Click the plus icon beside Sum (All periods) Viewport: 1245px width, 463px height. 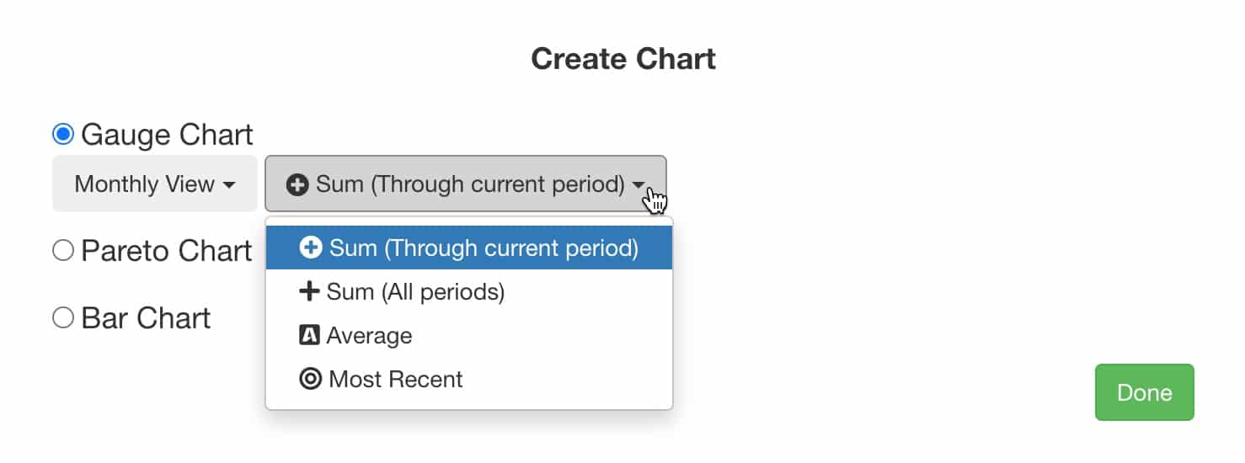[309, 291]
